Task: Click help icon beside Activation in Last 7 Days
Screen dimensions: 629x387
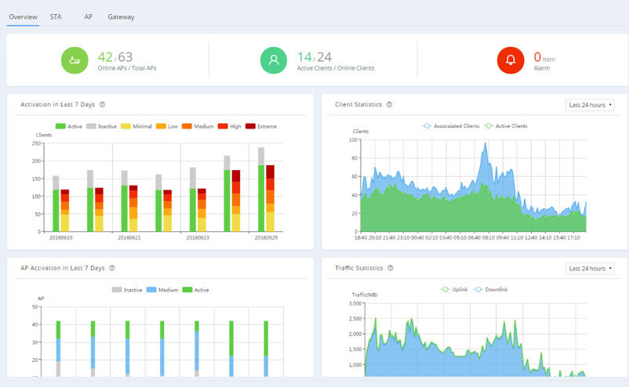Action: [103, 104]
